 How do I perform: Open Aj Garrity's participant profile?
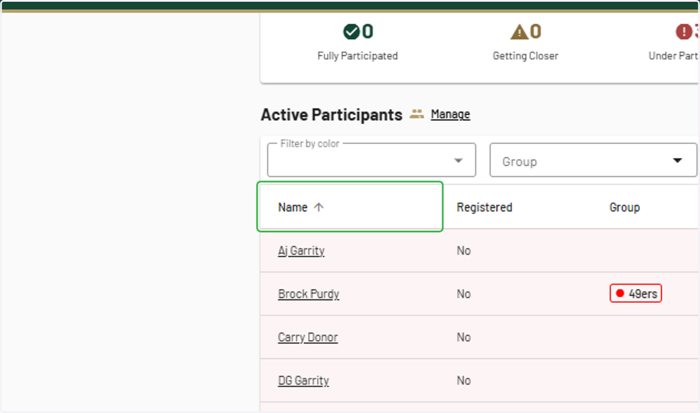click(x=301, y=251)
